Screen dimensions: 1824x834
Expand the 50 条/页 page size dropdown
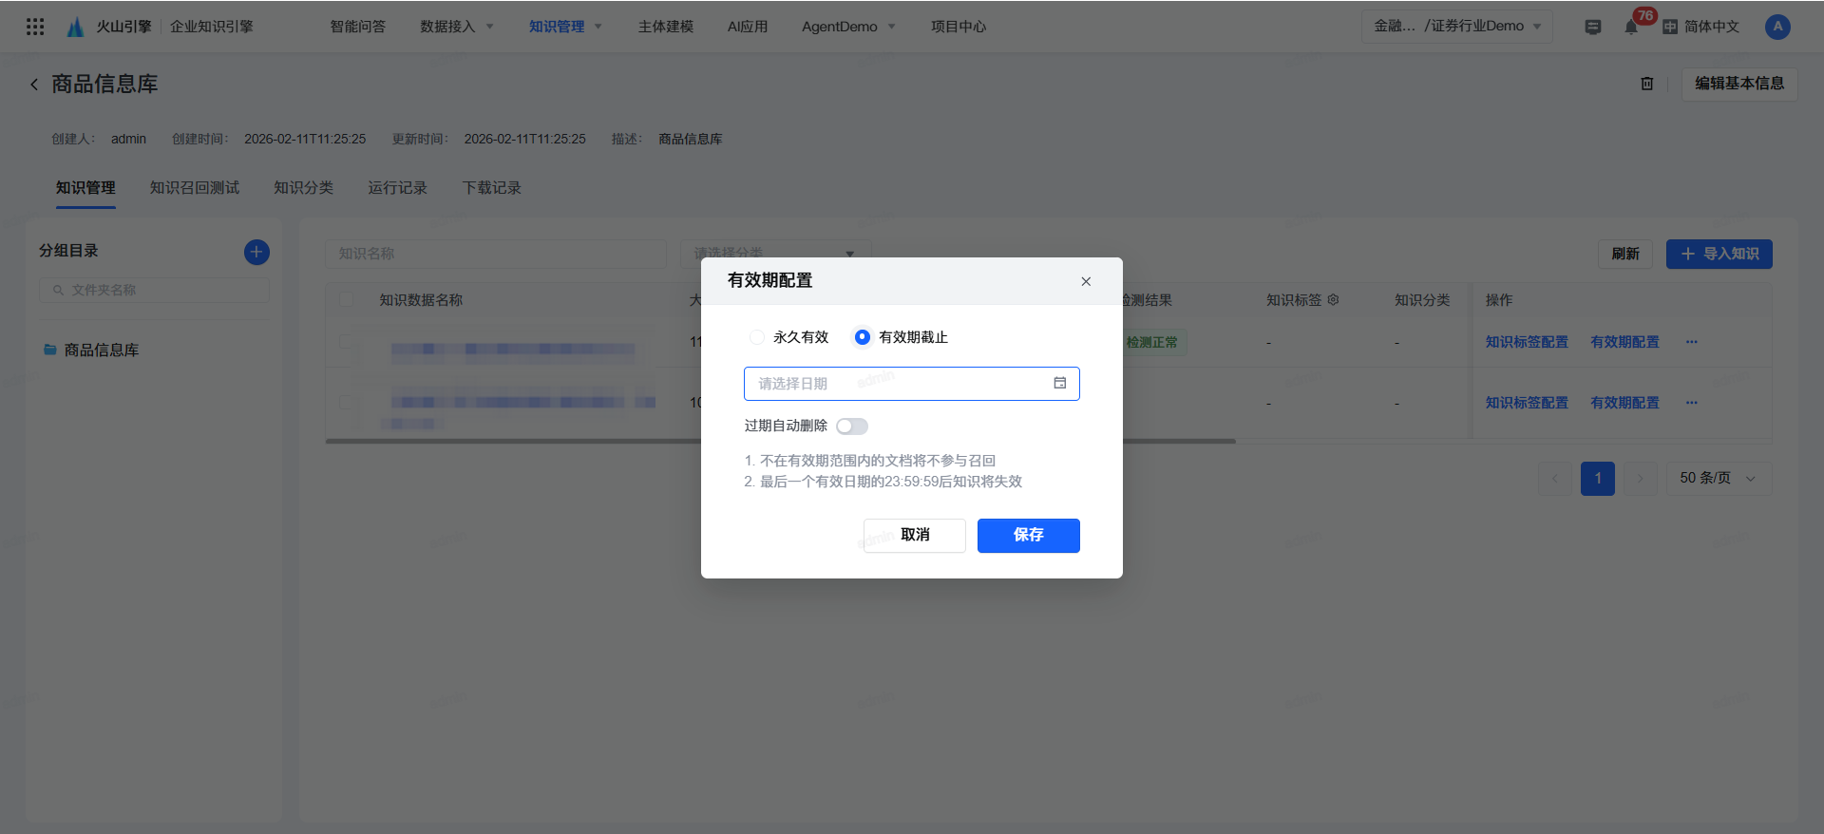1718,478
